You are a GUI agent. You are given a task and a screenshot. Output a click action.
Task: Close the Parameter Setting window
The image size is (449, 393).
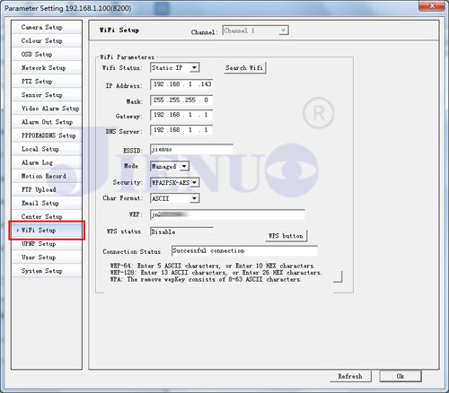(x=432, y=6)
